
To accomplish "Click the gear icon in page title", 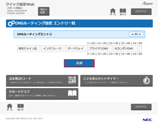I will coord(11,23).
